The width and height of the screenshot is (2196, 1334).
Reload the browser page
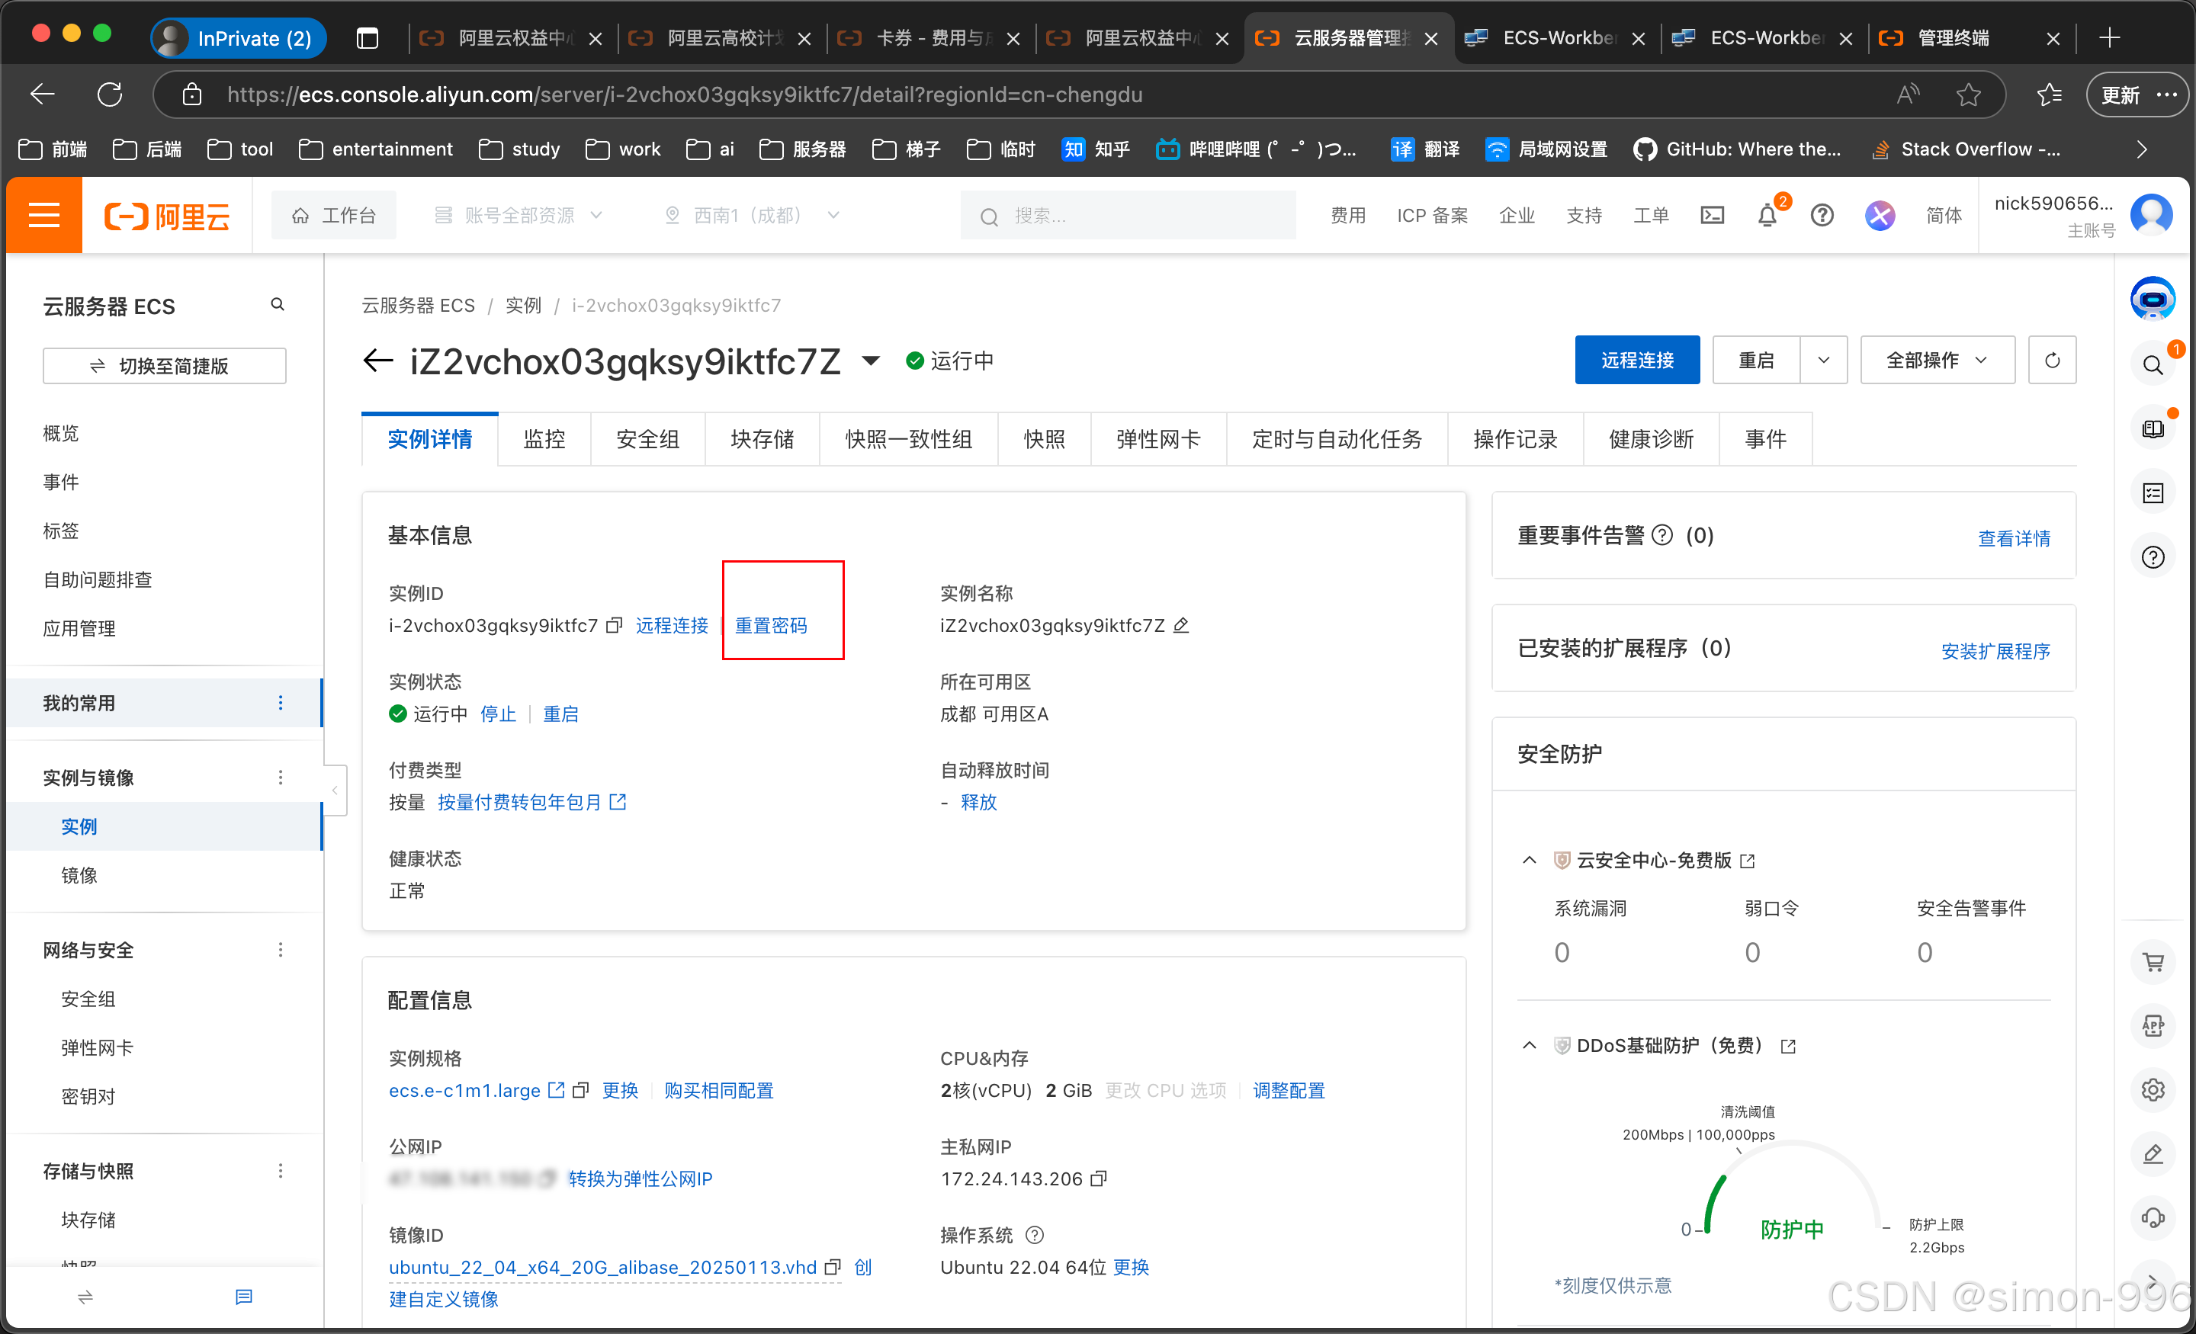[110, 95]
